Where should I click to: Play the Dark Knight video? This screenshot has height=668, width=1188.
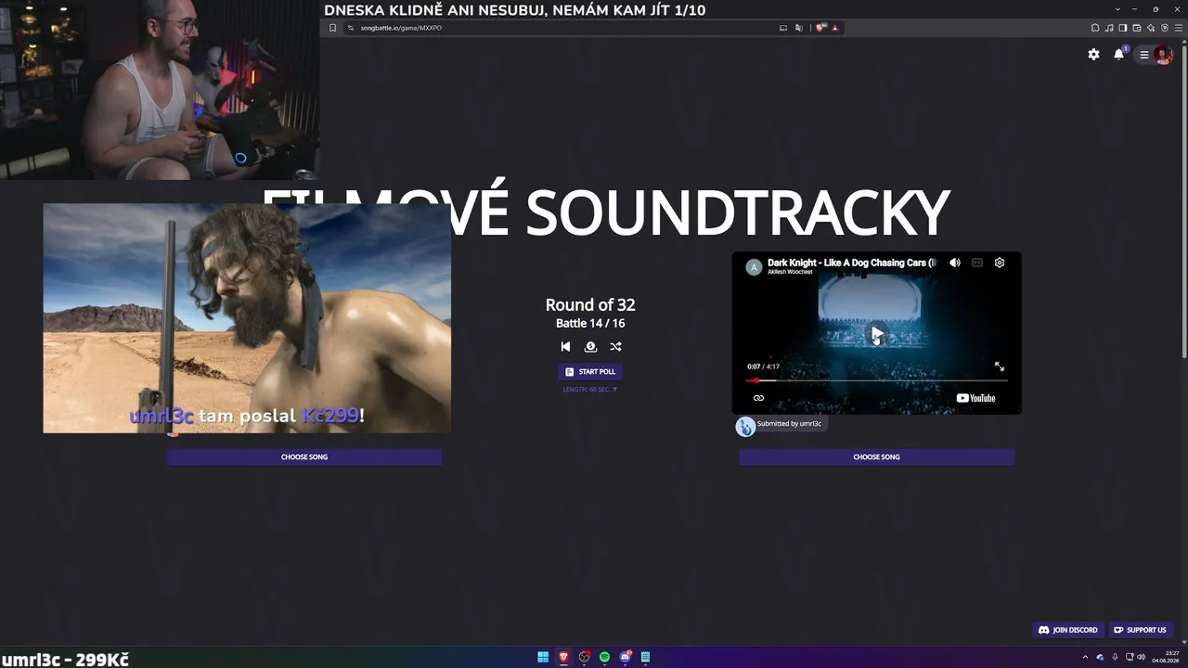point(876,334)
